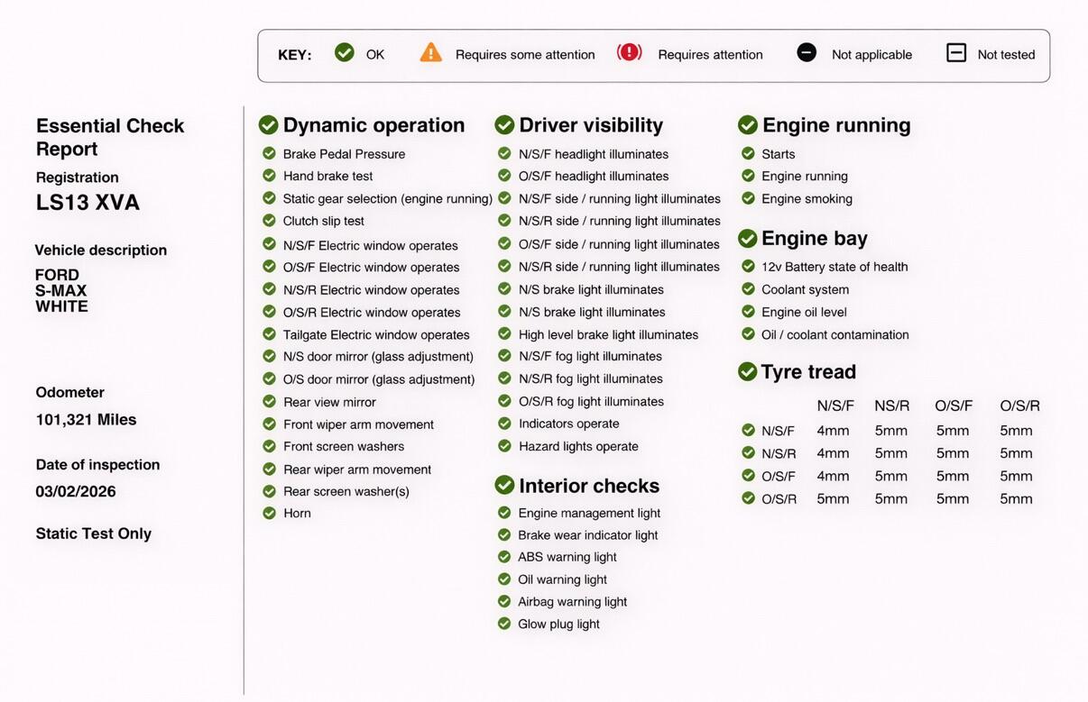The image size is (1088, 702).
Task: Click the checkmark beside the Tyre tread heading
Action: pos(747,371)
